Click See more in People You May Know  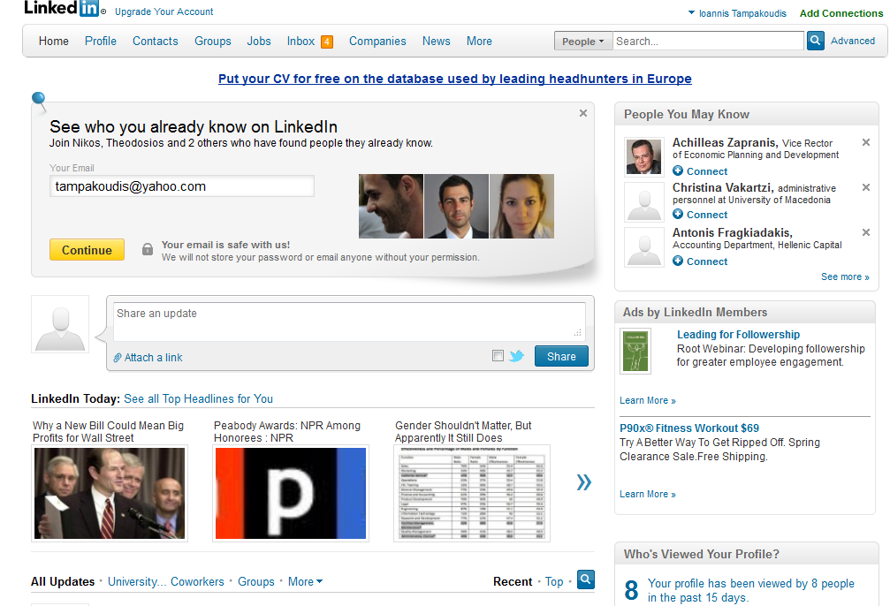[x=845, y=276]
